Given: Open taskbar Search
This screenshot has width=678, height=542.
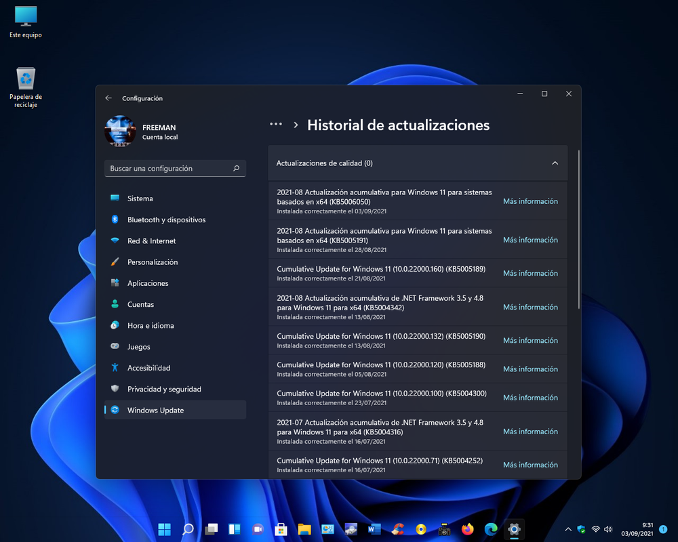Looking at the screenshot, I should tap(188, 529).
